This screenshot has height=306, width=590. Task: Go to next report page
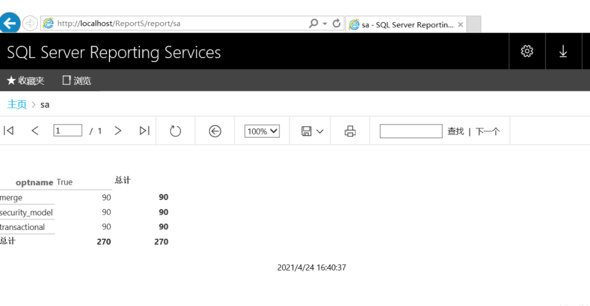(x=118, y=131)
